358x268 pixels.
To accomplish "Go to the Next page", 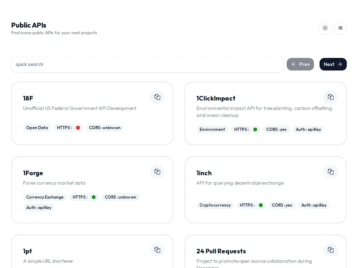I will point(333,64).
